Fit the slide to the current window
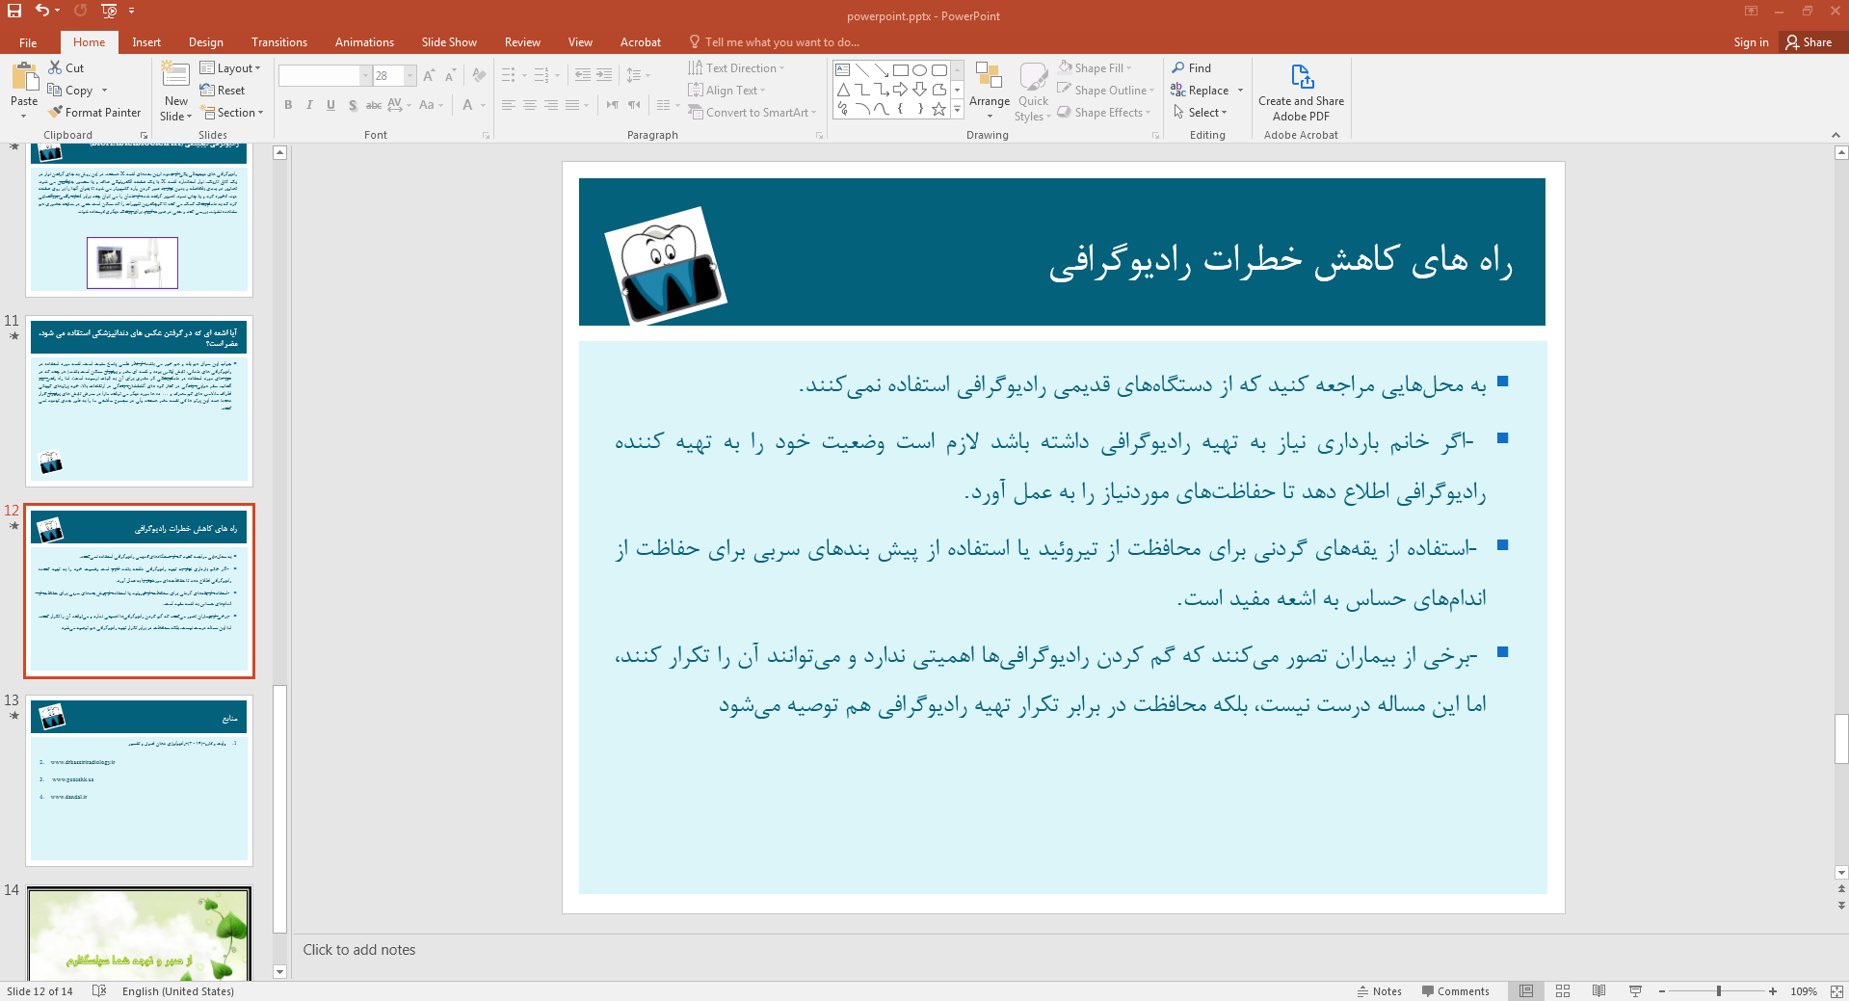This screenshot has height=1001, width=1849. click(x=1836, y=990)
